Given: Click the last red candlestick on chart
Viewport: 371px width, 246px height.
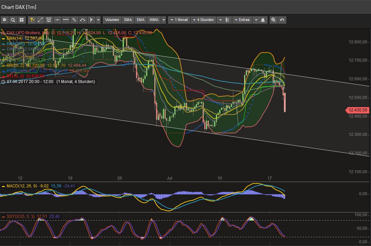Looking at the screenshot, I should pyautogui.click(x=285, y=102).
